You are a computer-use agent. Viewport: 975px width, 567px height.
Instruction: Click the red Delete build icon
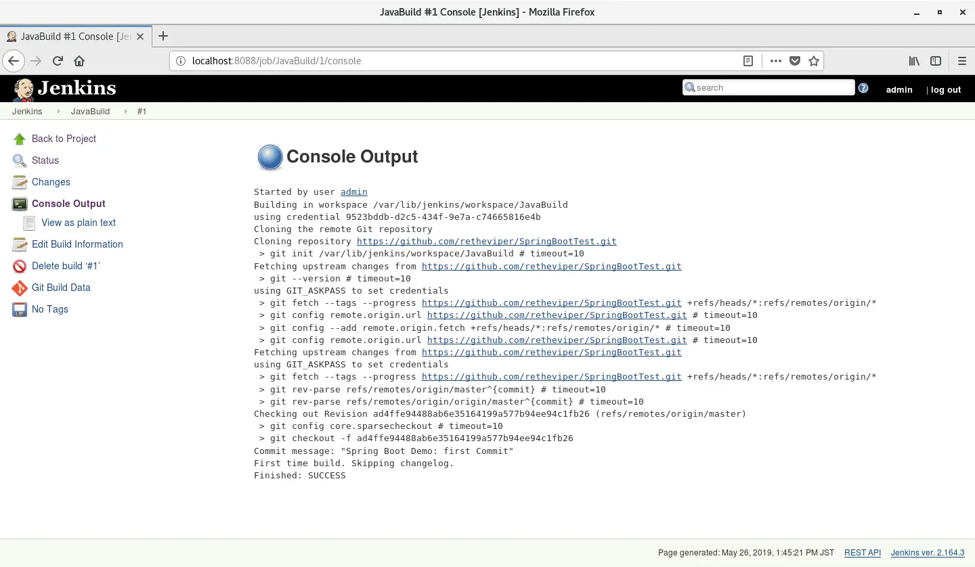[20, 266]
